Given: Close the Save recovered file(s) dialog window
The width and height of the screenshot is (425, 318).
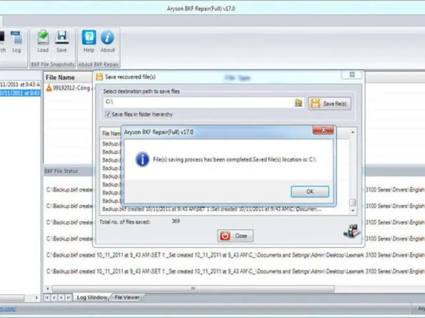Looking at the screenshot, I should [x=352, y=75].
